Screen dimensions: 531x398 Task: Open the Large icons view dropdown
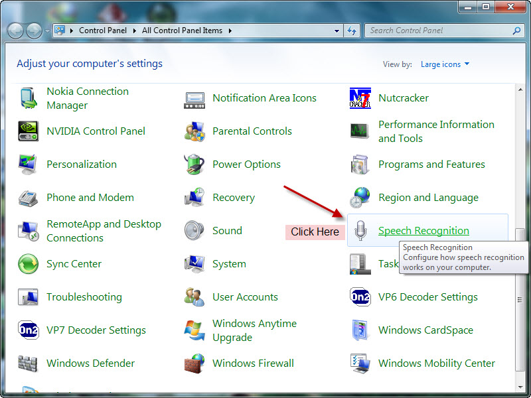[445, 64]
